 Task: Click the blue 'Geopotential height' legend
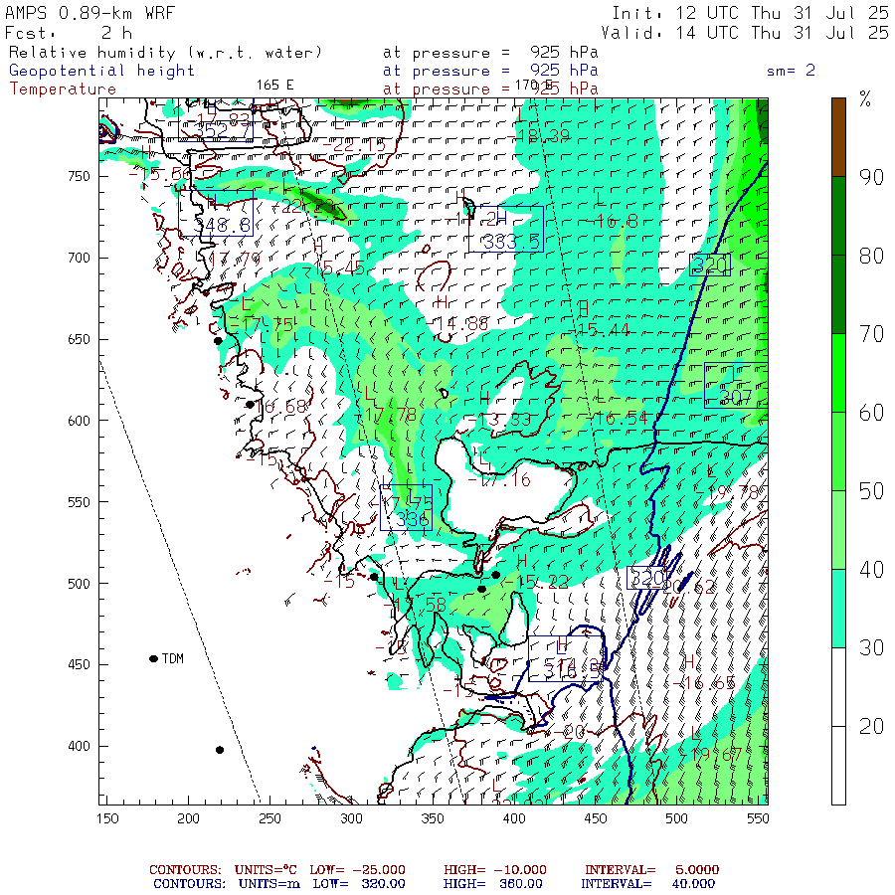(x=101, y=71)
